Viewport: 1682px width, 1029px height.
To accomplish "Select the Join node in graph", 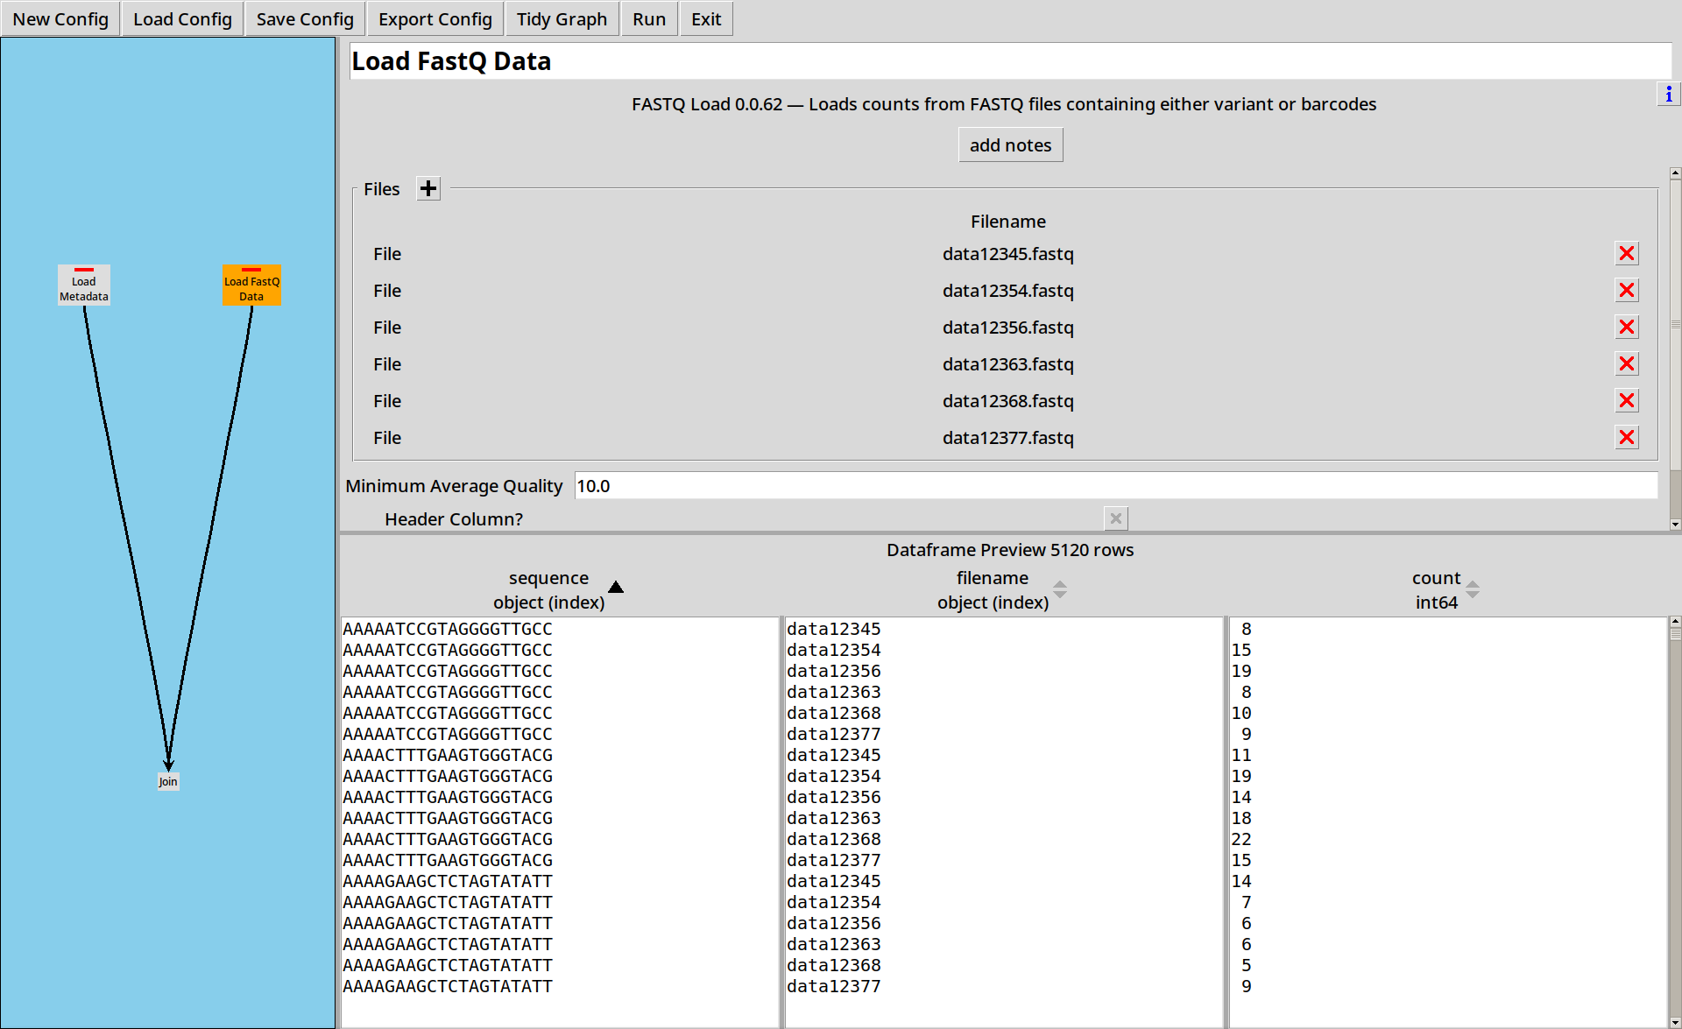I will click(168, 782).
